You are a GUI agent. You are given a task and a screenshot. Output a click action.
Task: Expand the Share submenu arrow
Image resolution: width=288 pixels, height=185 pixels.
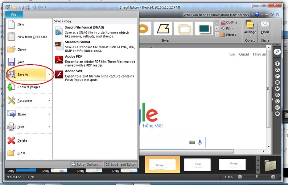point(49,114)
